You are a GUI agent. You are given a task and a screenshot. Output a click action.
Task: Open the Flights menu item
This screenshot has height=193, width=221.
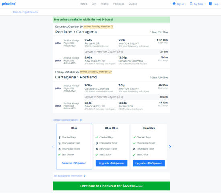coord(105,4)
